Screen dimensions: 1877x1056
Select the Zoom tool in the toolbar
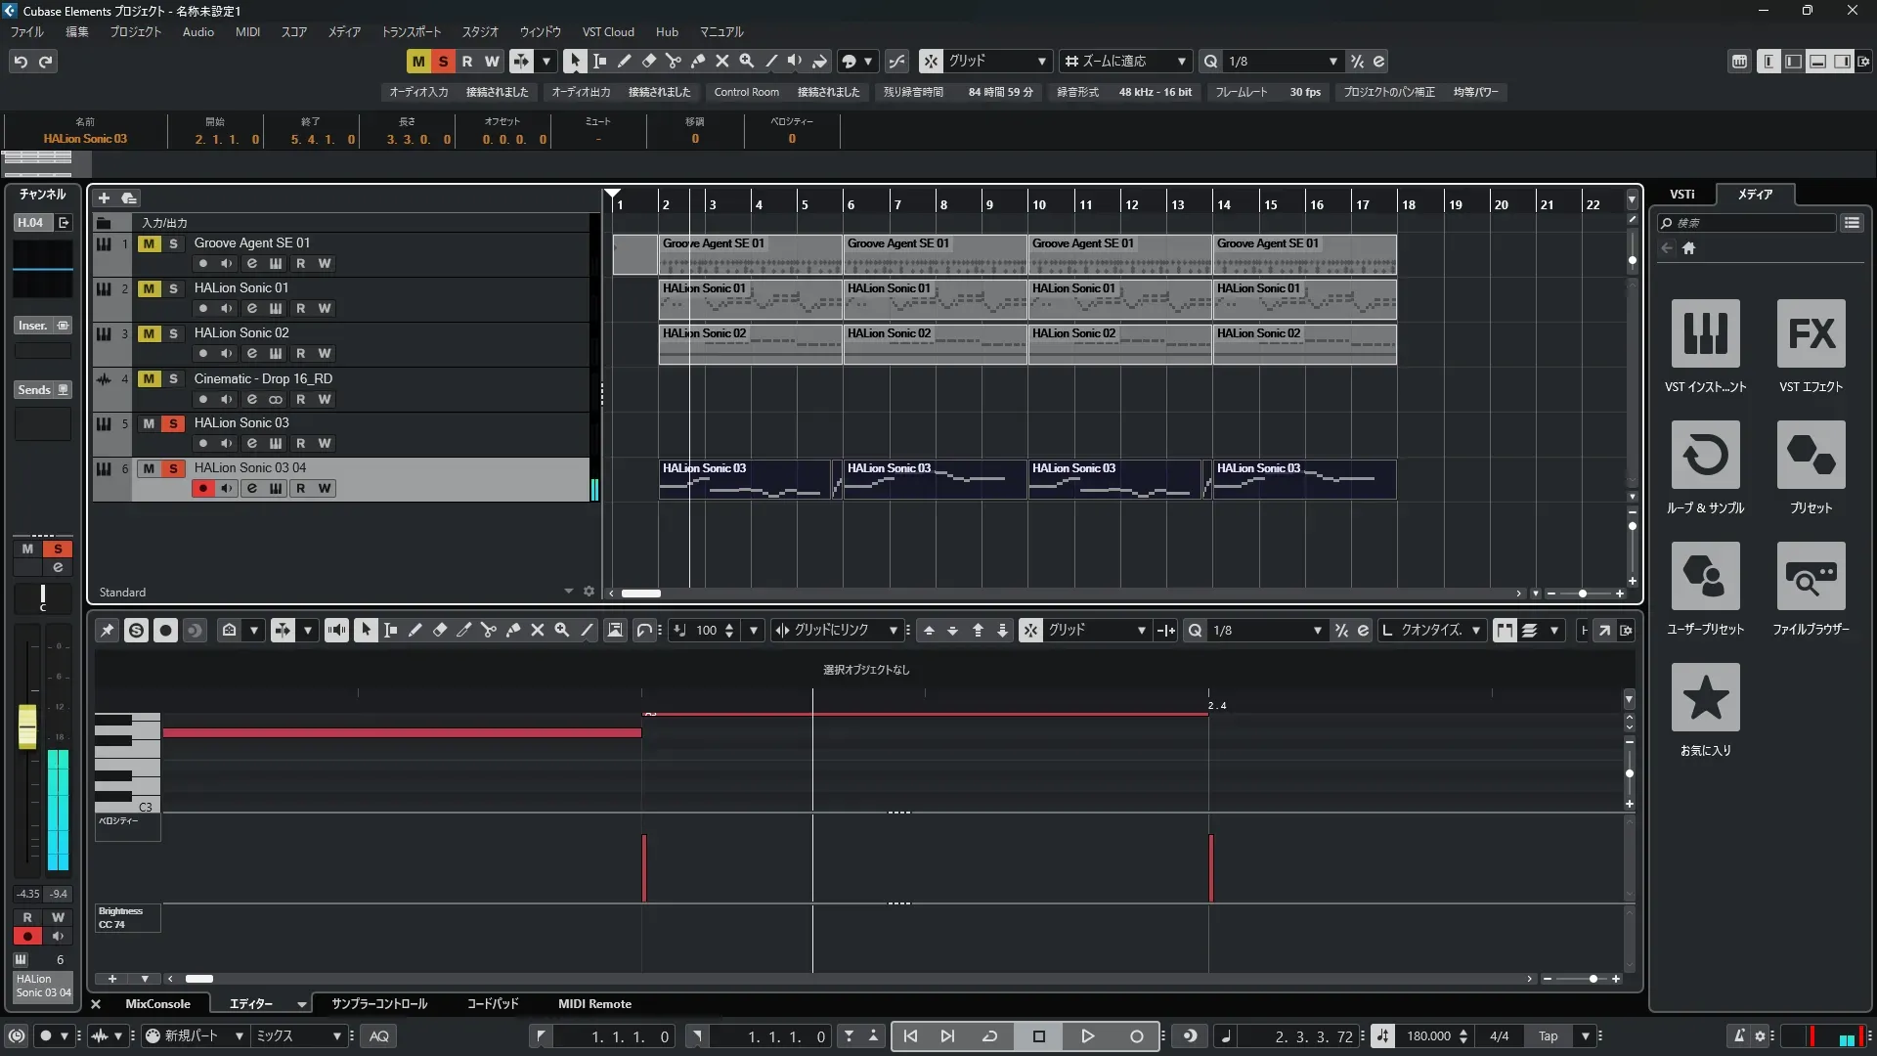747,61
